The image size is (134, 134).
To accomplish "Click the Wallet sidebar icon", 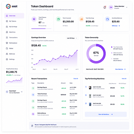I will 7,49.
